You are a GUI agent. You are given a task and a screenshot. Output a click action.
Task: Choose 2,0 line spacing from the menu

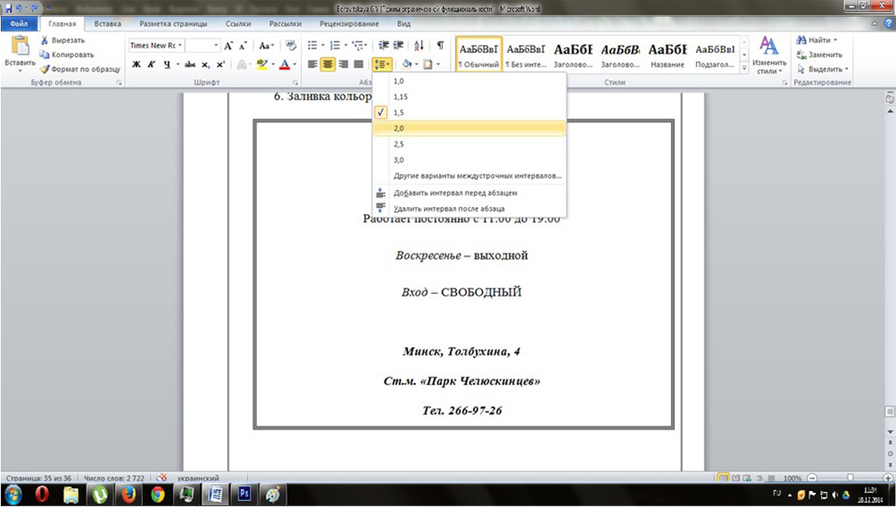(399, 128)
